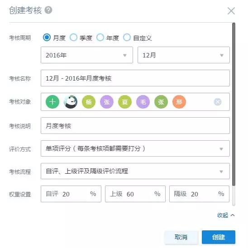Select 季度 assessment period radio
The width and height of the screenshot is (248, 248).
pos(74,38)
